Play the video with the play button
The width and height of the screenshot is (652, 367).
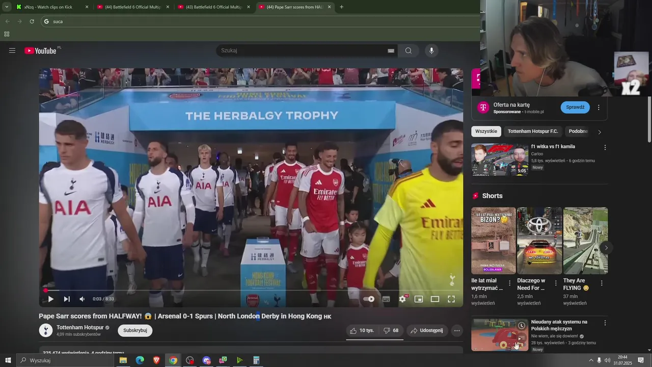pyautogui.click(x=50, y=299)
